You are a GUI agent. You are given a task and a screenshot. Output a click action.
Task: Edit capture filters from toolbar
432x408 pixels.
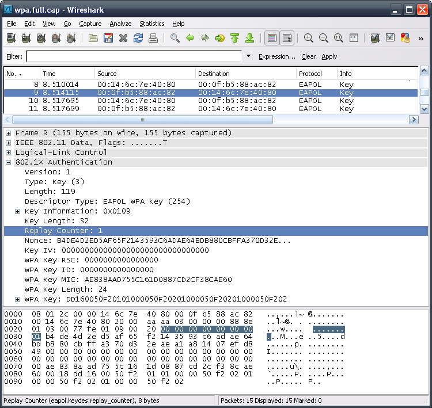click(375, 38)
